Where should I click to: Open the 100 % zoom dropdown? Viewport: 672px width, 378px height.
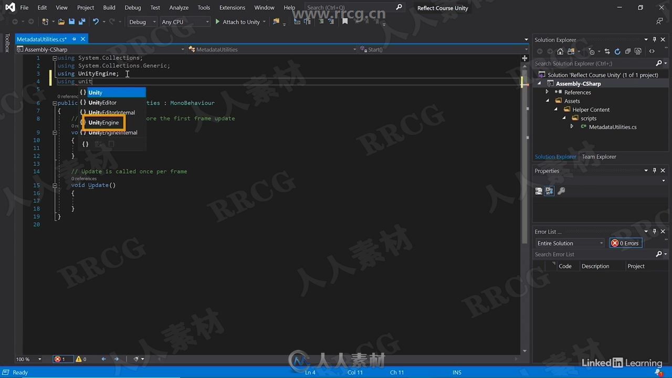click(x=29, y=359)
